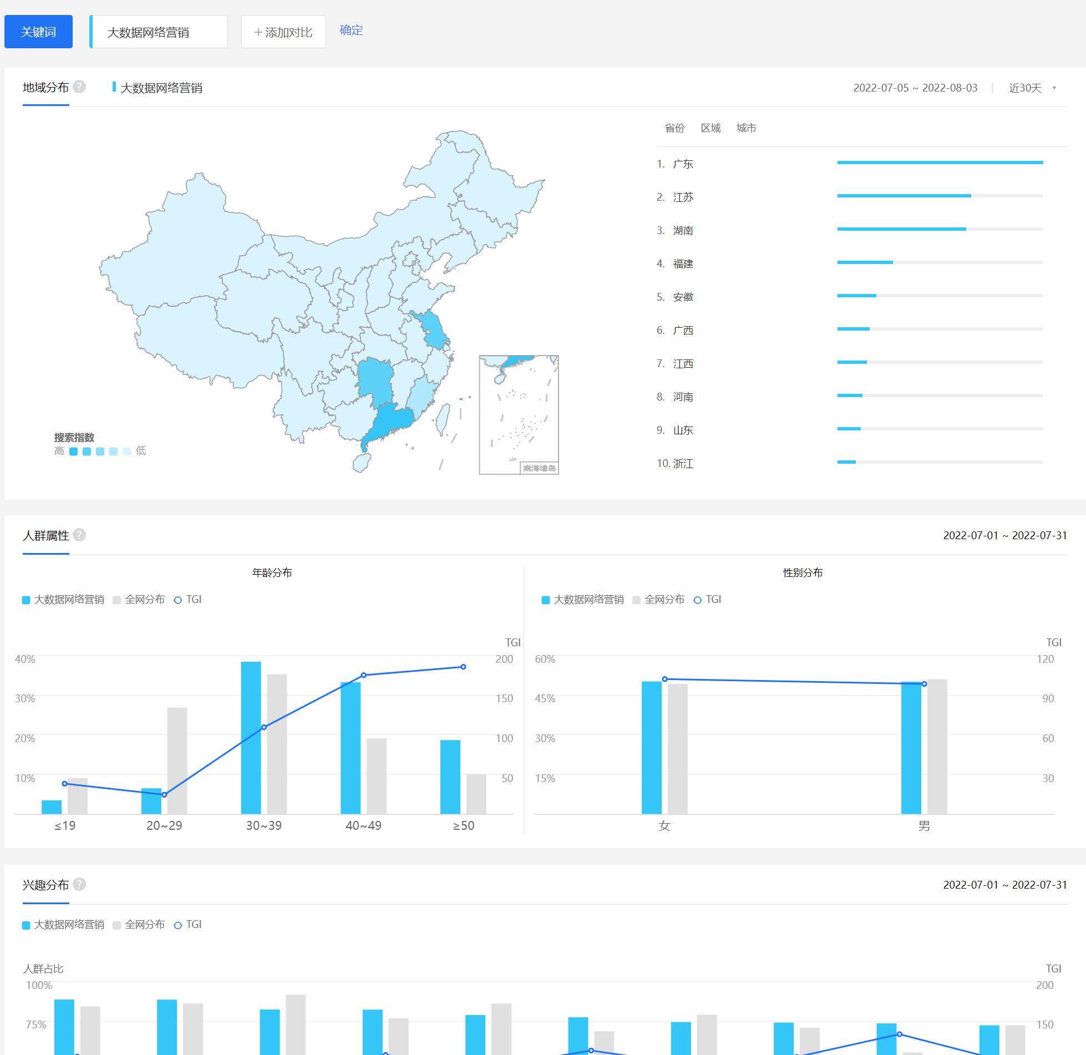Image resolution: width=1086 pixels, height=1055 pixels.
Task: Click the TGI point at 40~49
Action: click(x=364, y=675)
